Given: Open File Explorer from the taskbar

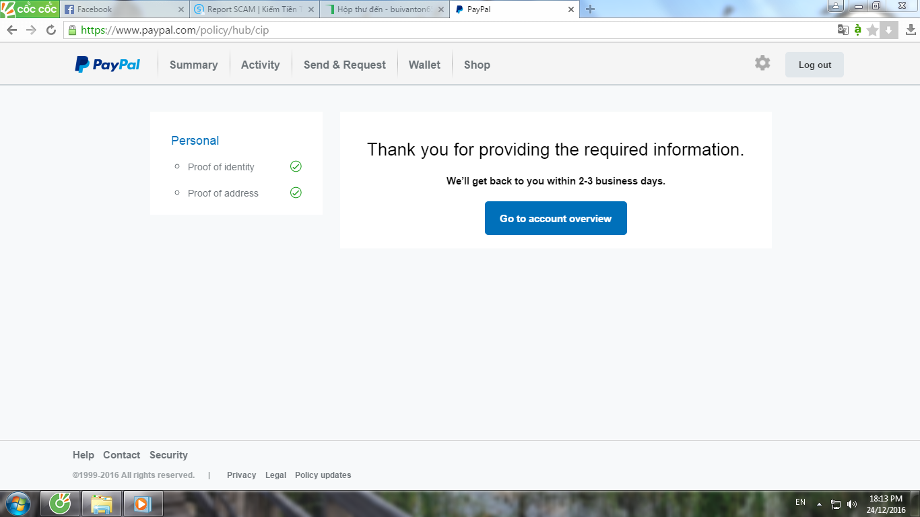Looking at the screenshot, I should tap(102, 504).
